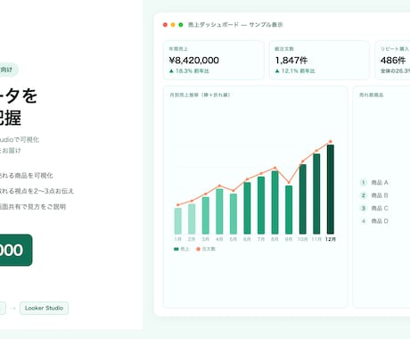Click the dark green 12月 bar
The image size is (410, 339).
click(331, 189)
